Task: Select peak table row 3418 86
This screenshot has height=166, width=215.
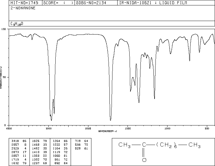Action: [19, 141]
